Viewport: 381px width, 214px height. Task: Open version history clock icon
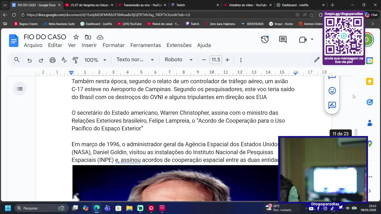[x=265, y=40]
